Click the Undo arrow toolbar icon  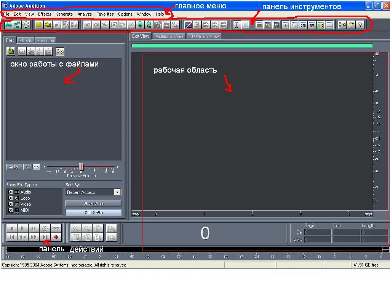point(88,25)
